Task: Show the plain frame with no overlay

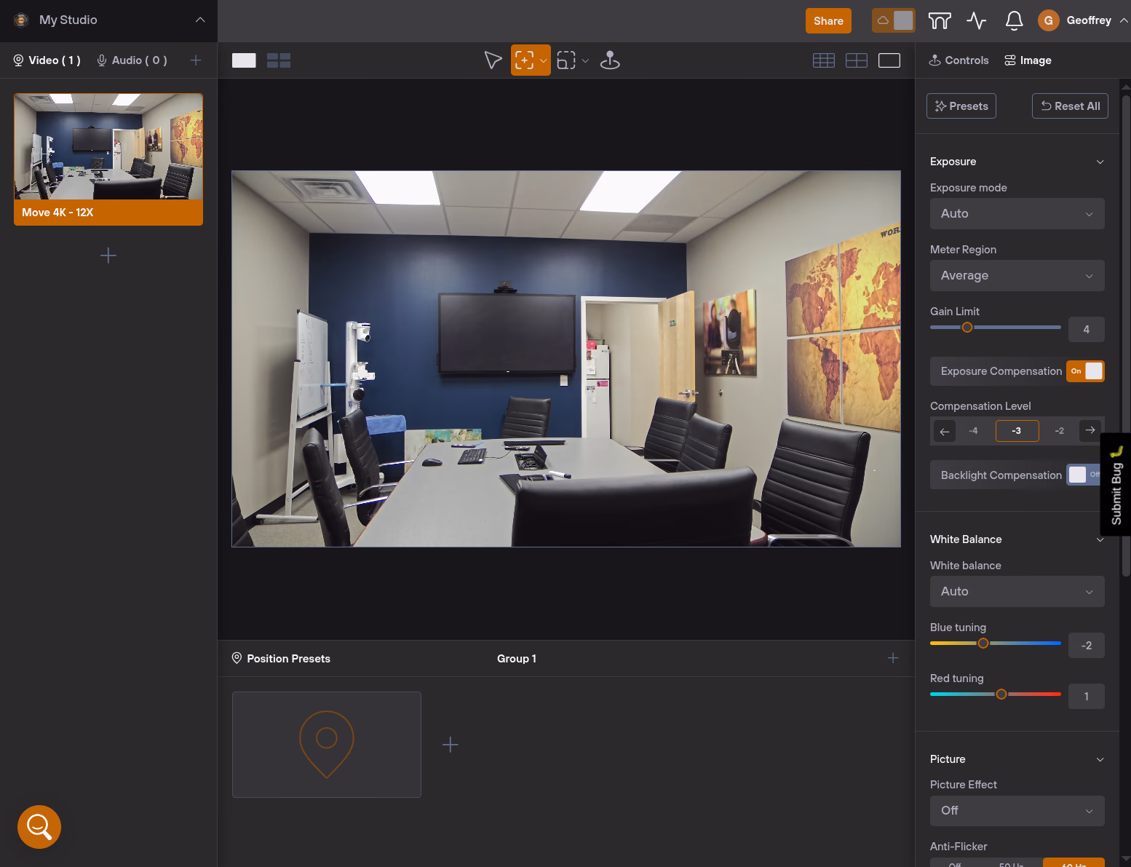Action: 889,60
